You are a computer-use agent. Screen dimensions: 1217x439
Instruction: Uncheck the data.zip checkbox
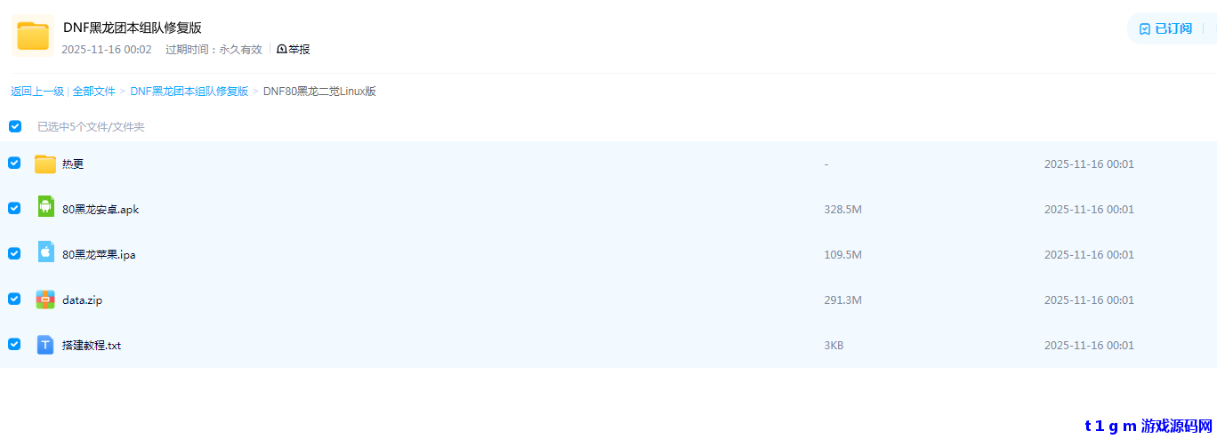(x=14, y=299)
